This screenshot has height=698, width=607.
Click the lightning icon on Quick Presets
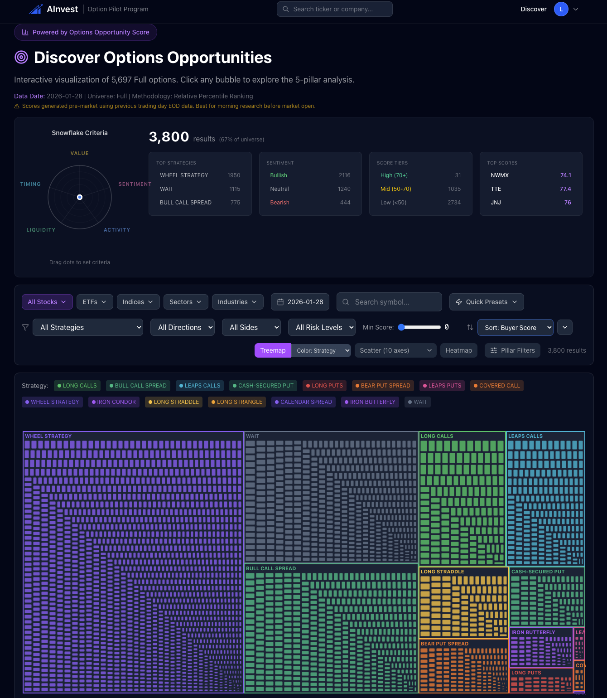[459, 302]
